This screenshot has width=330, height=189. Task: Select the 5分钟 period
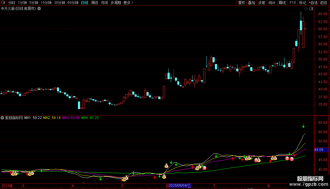point(34,3)
